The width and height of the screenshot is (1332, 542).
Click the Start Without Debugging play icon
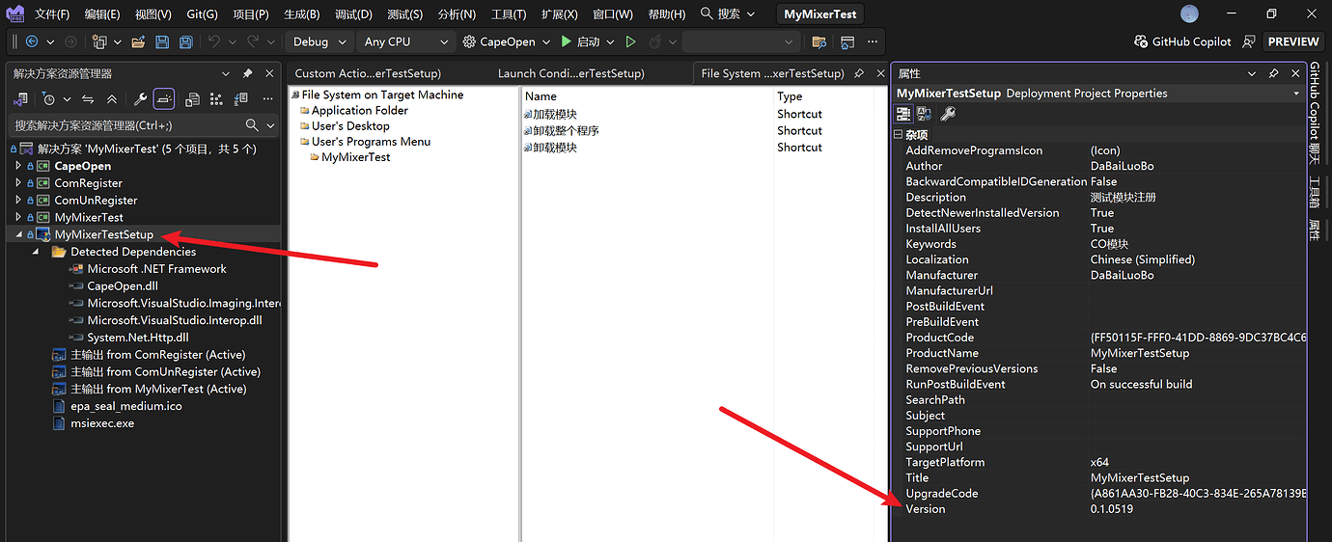coord(630,42)
